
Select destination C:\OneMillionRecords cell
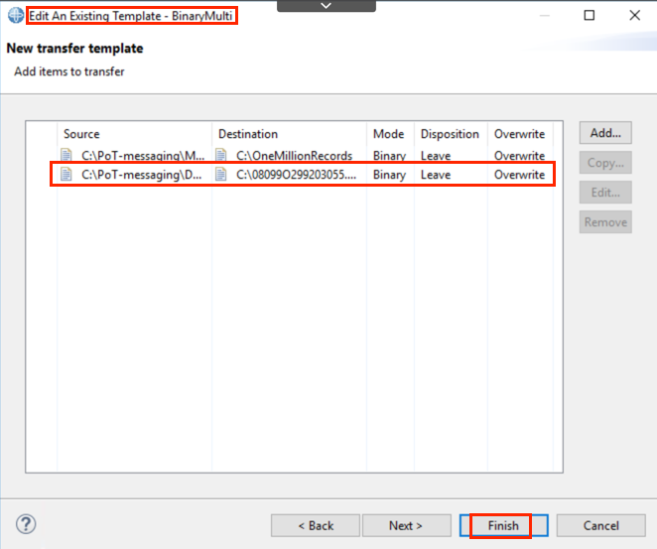pos(294,156)
